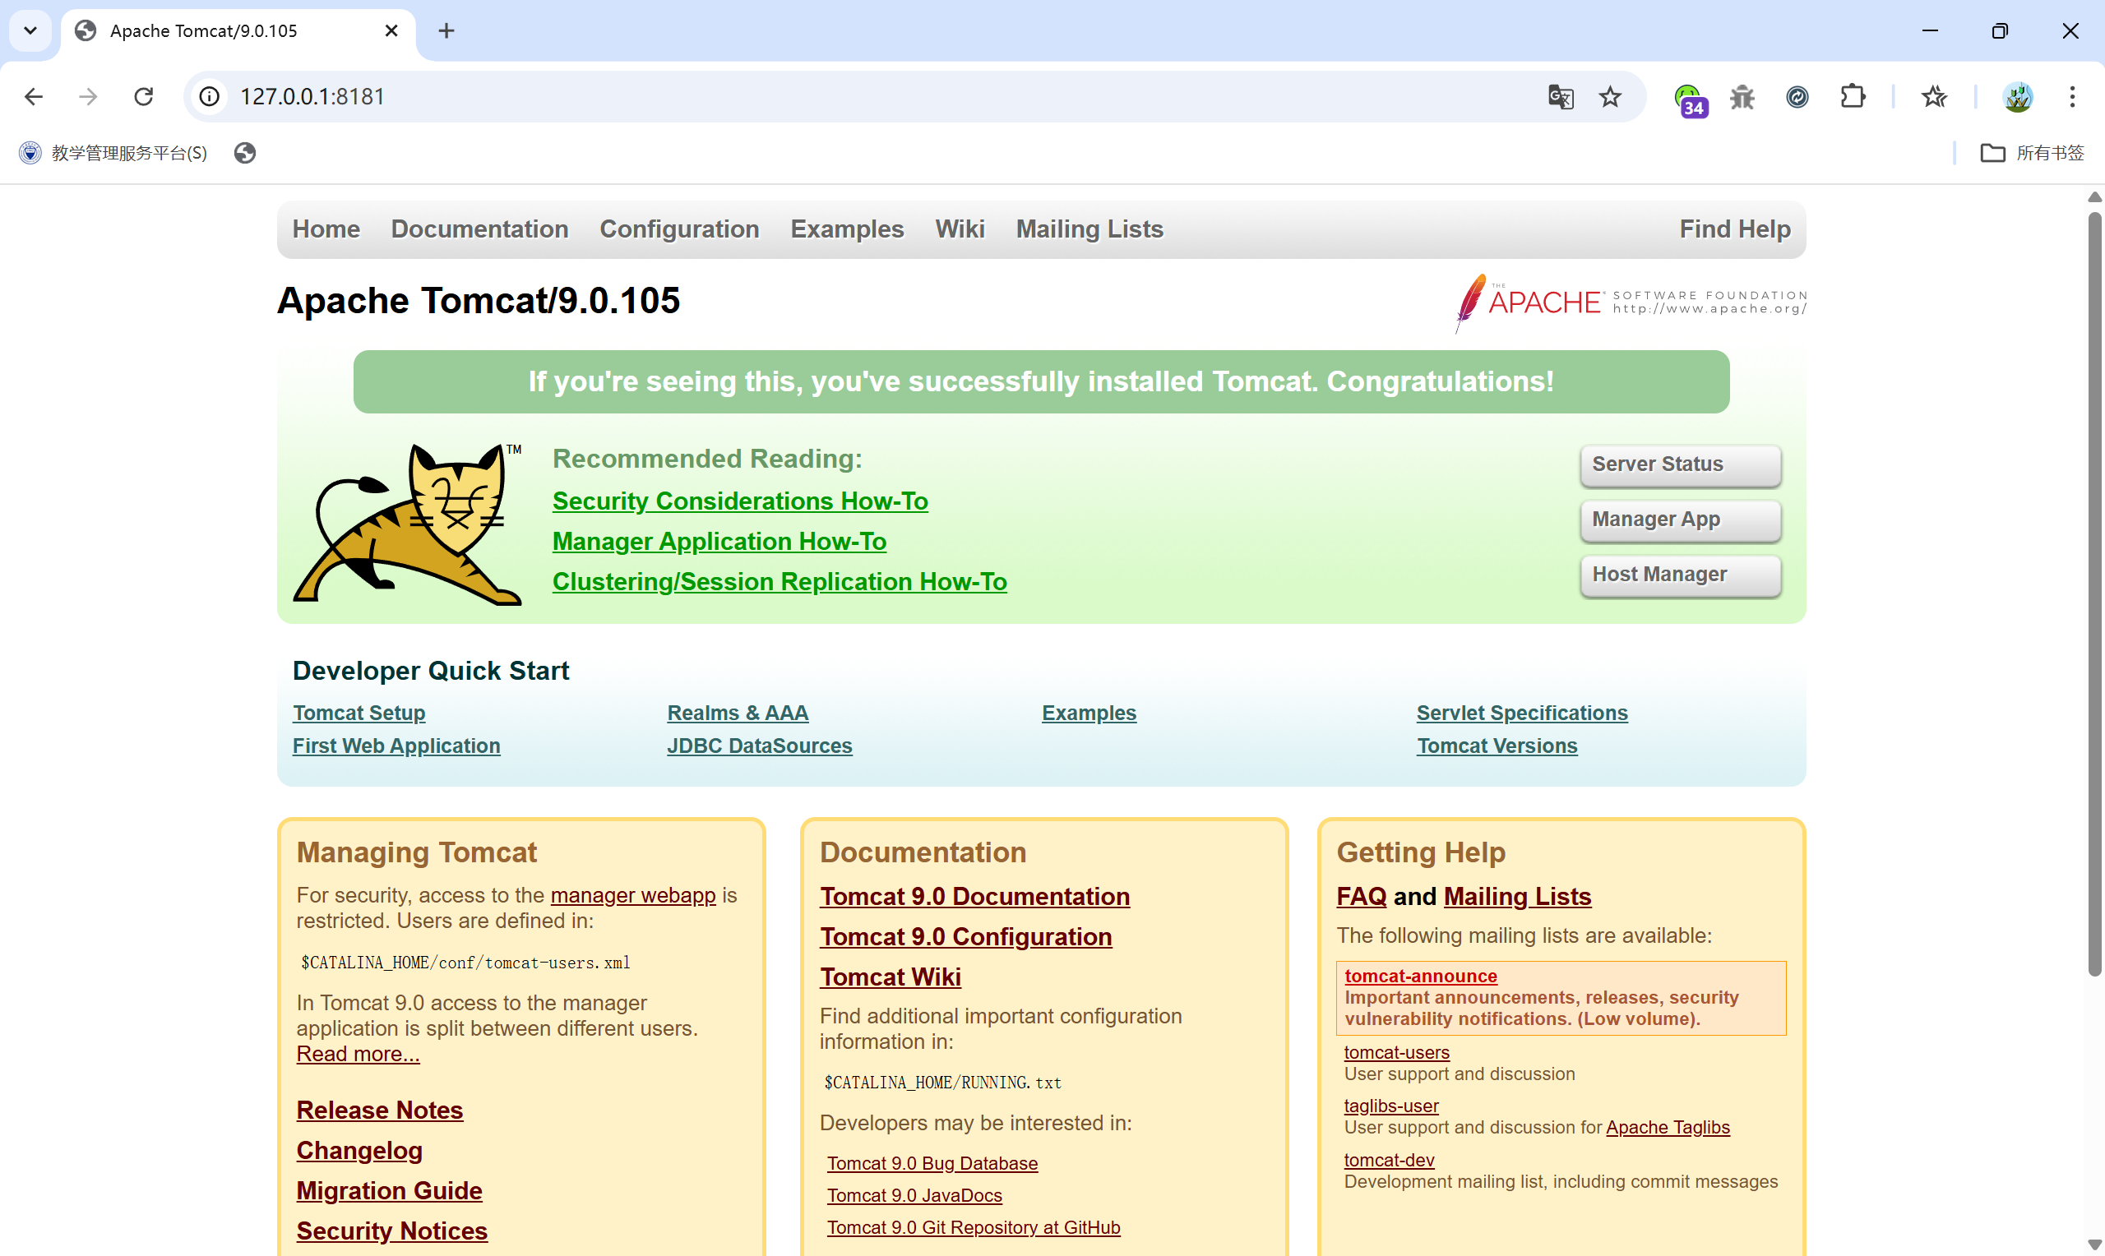Image resolution: width=2105 pixels, height=1256 pixels.
Task: Click the vertical scrollbar thumb
Action: 2094,593
